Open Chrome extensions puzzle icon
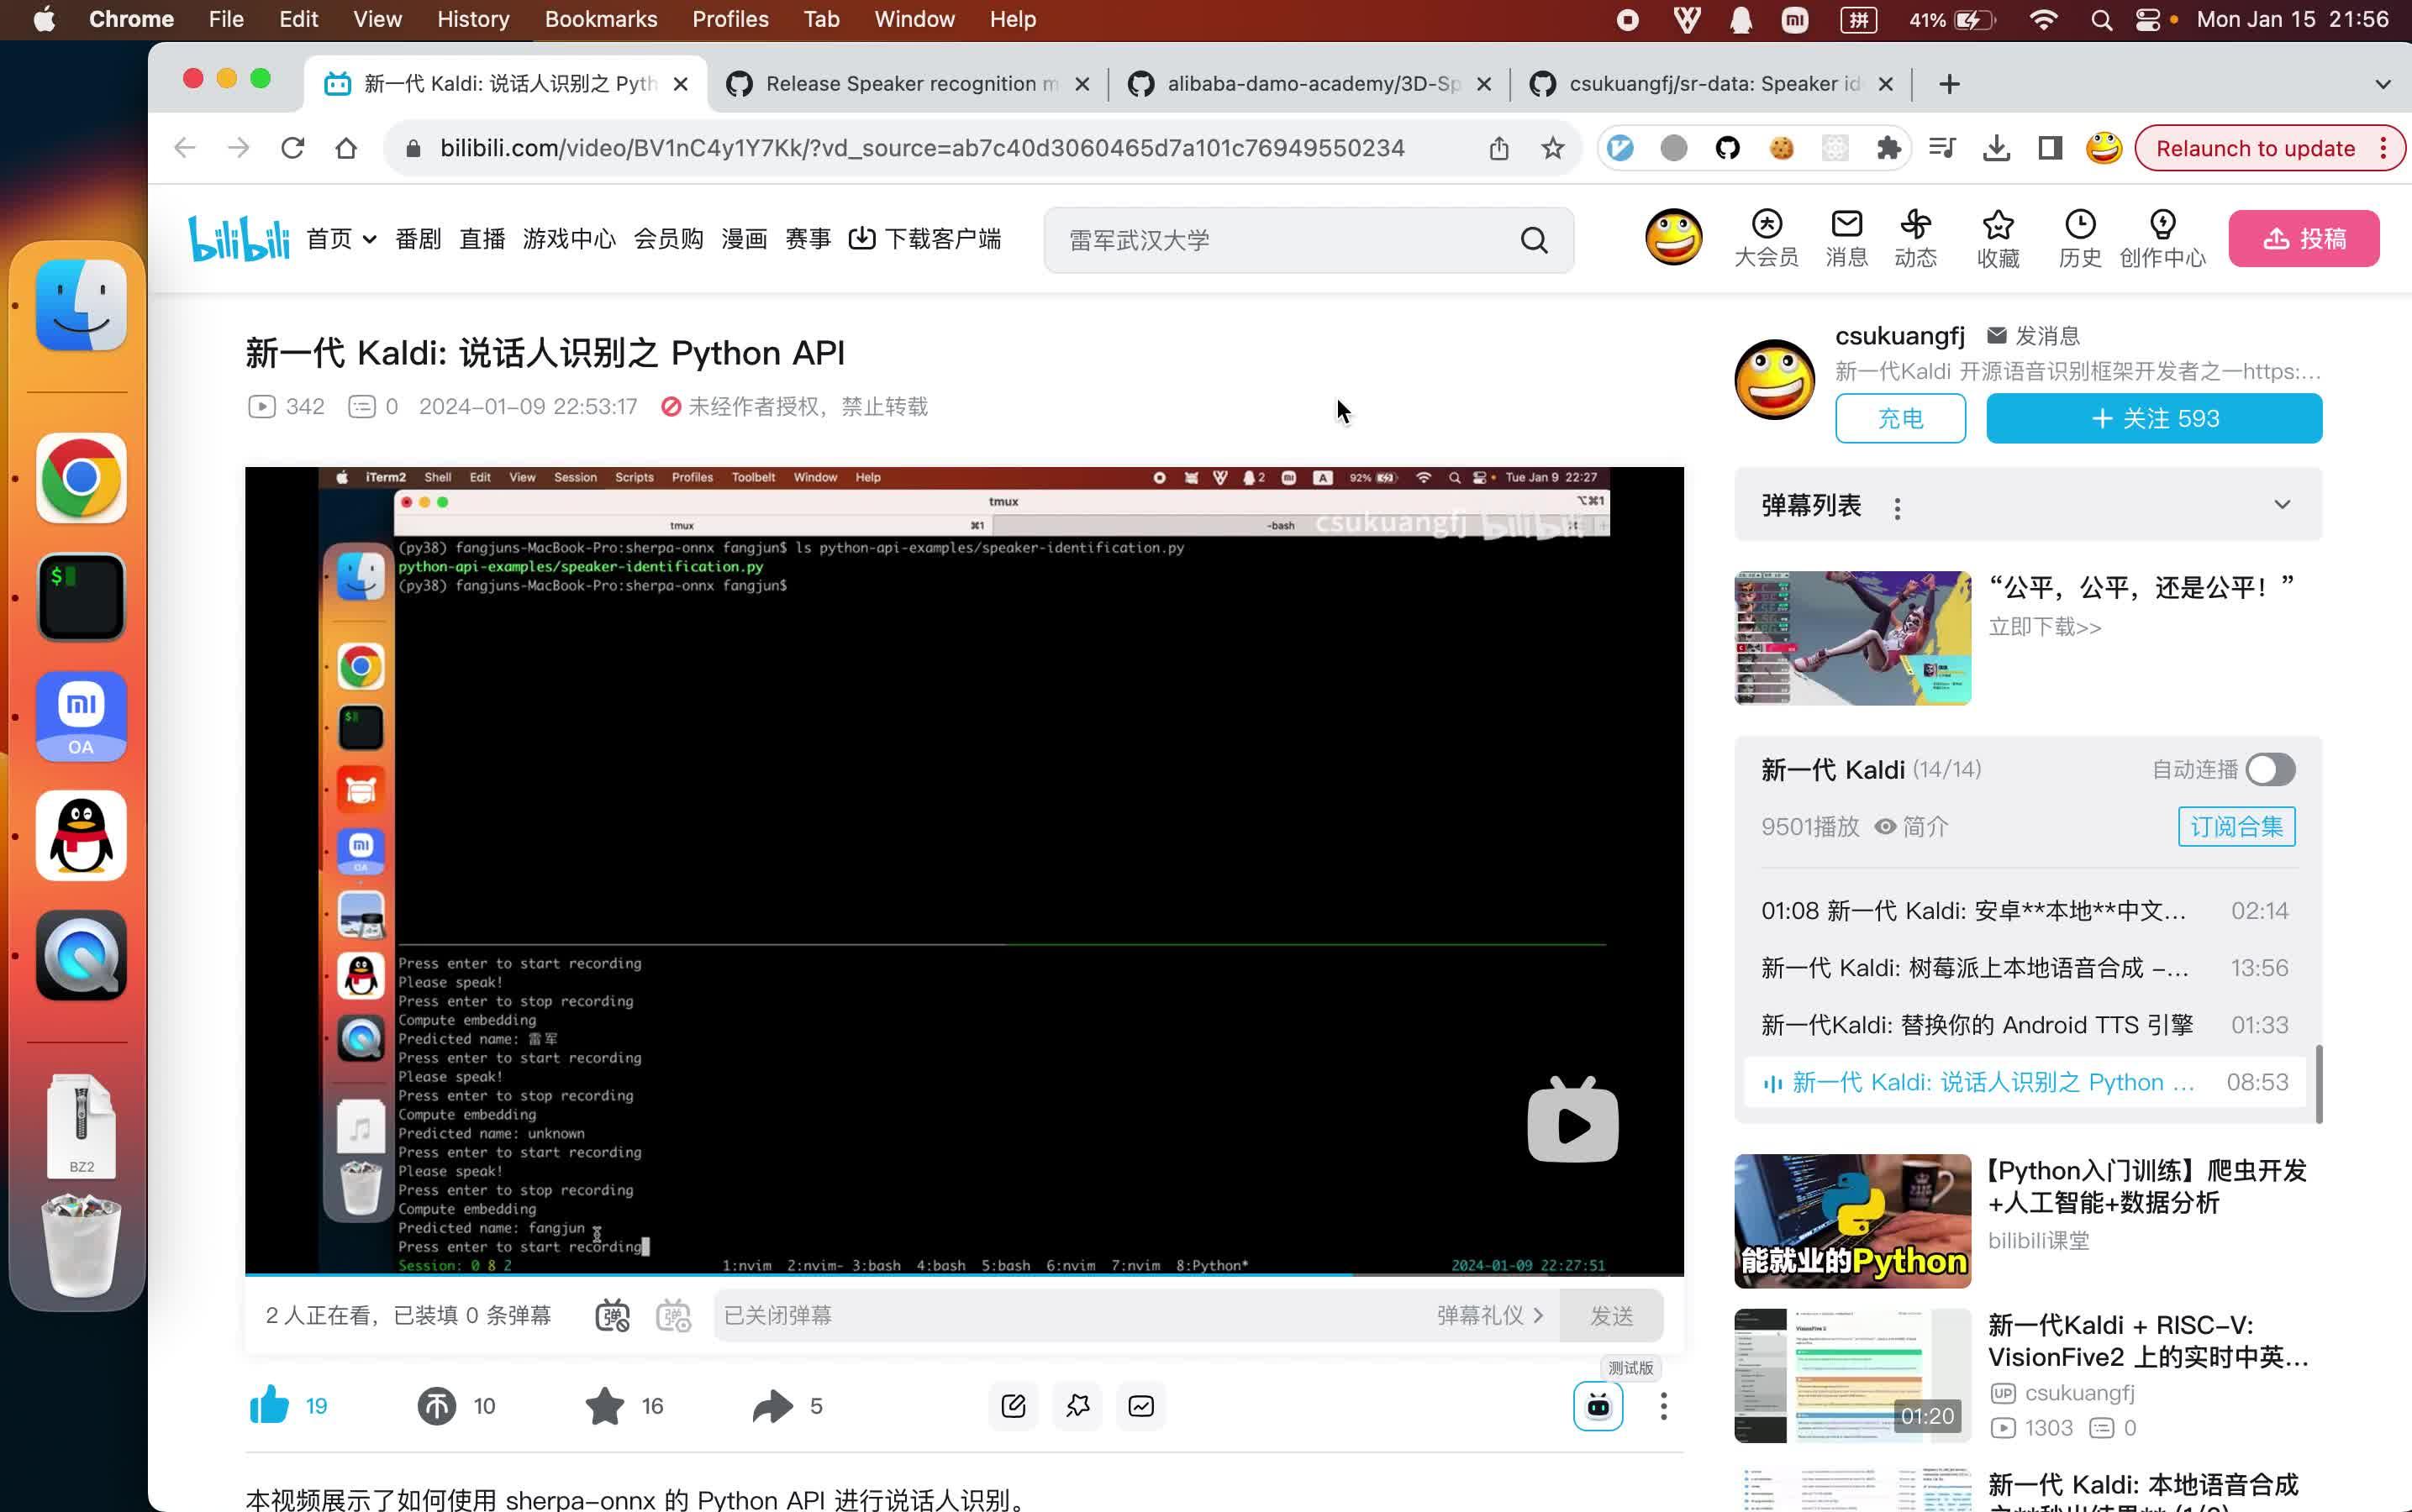This screenshot has height=1512, width=2412. (1888, 148)
